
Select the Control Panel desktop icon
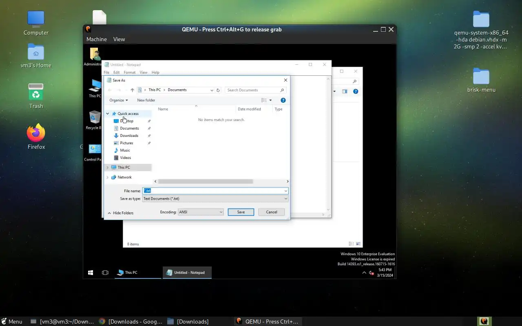94,152
